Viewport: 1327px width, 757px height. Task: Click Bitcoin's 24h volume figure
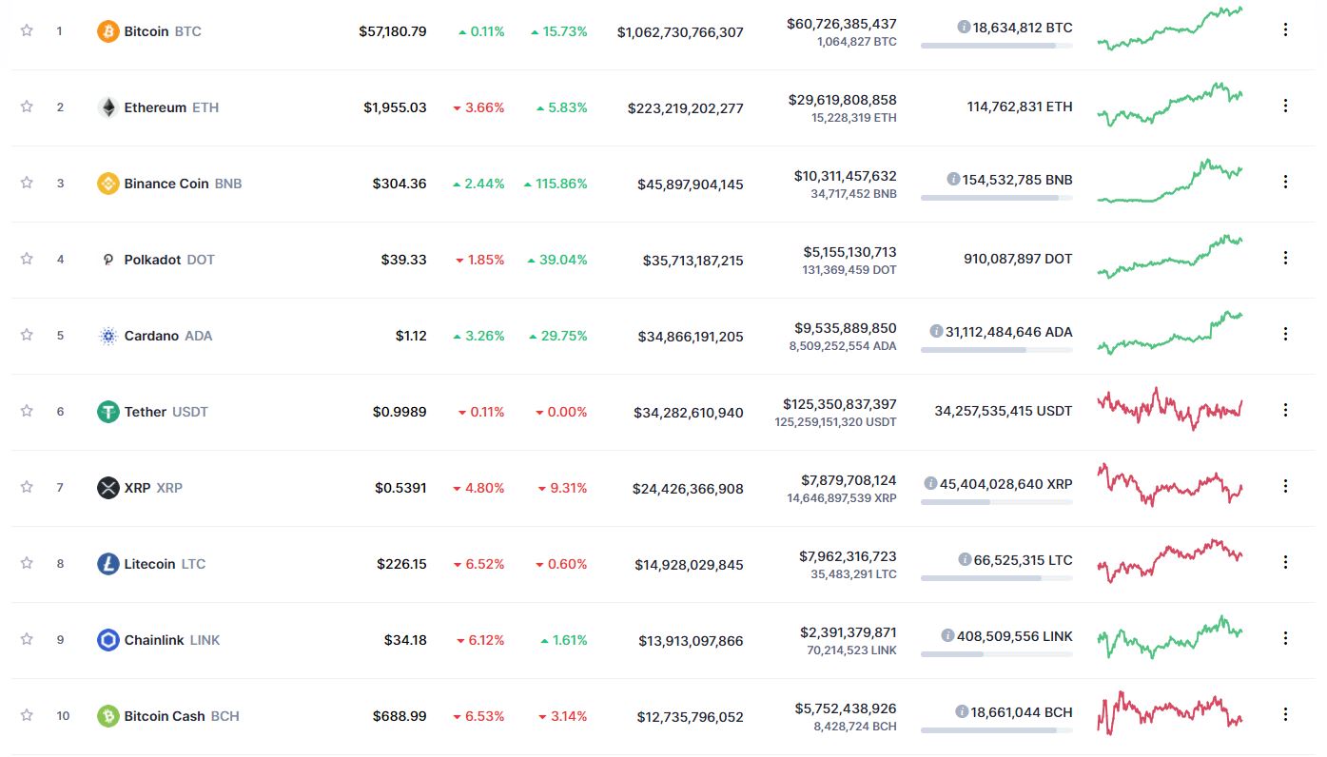[841, 24]
